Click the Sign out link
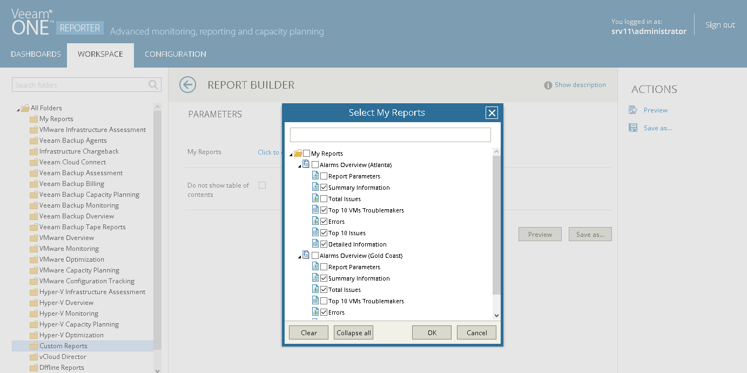This screenshot has height=373, width=747. click(720, 25)
